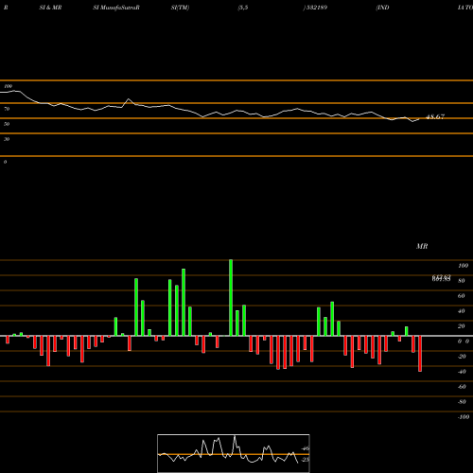
Task: Click the RSI axis label 50
Action: coord(7,124)
